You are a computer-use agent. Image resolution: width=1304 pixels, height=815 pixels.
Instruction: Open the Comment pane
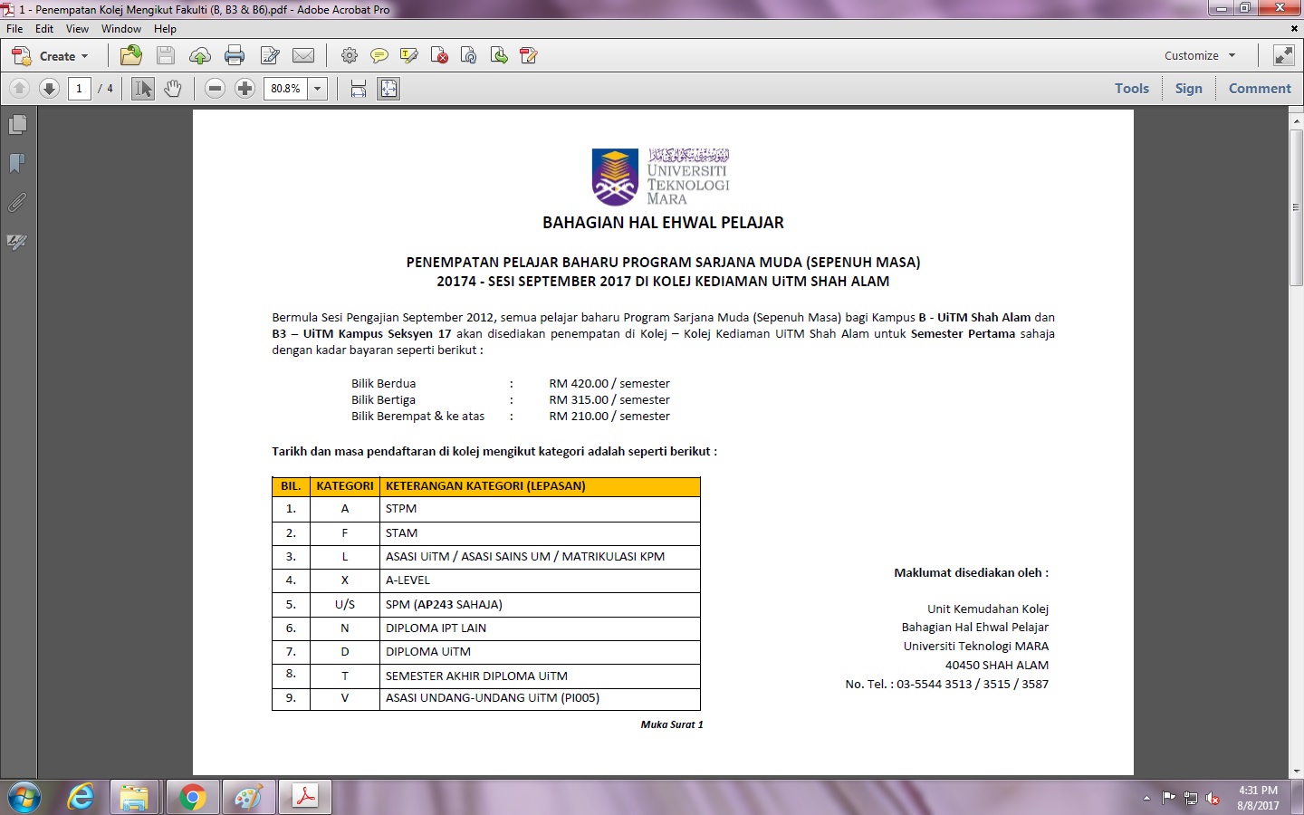click(x=1260, y=88)
